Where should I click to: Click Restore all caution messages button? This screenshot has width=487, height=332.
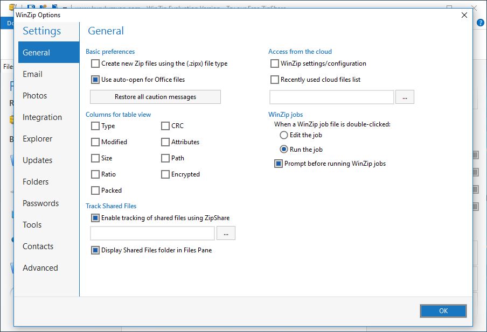[155, 97]
